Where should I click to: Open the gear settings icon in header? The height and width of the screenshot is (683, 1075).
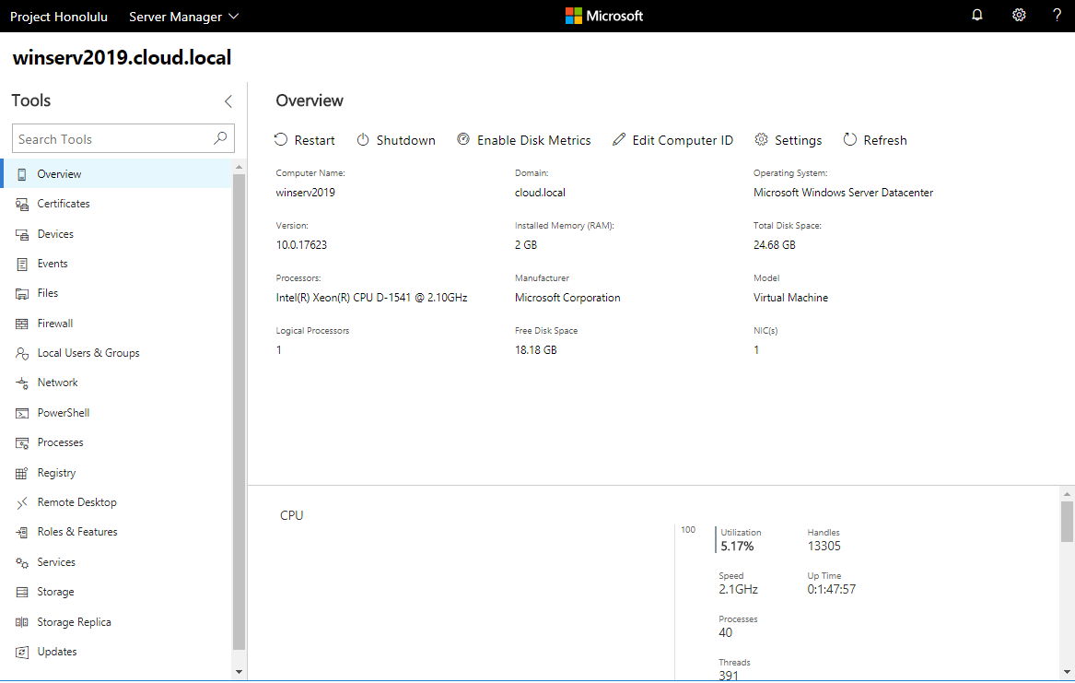coord(1019,16)
